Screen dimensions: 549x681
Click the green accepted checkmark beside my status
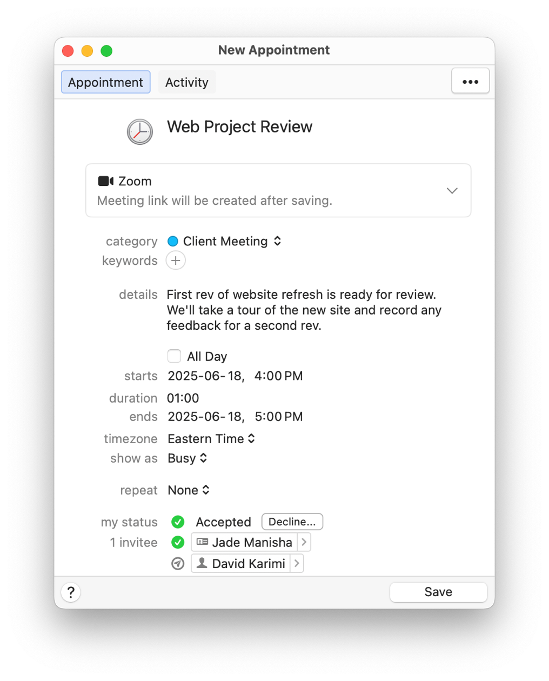click(x=178, y=522)
